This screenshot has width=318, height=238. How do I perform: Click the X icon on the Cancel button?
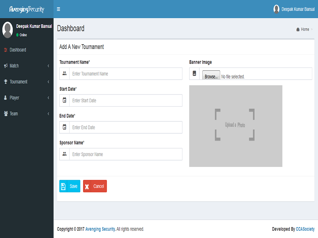coord(87,186)
